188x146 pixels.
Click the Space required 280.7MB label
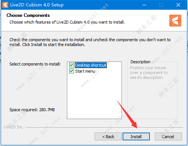pyautogui.click(x=32, y=110)
